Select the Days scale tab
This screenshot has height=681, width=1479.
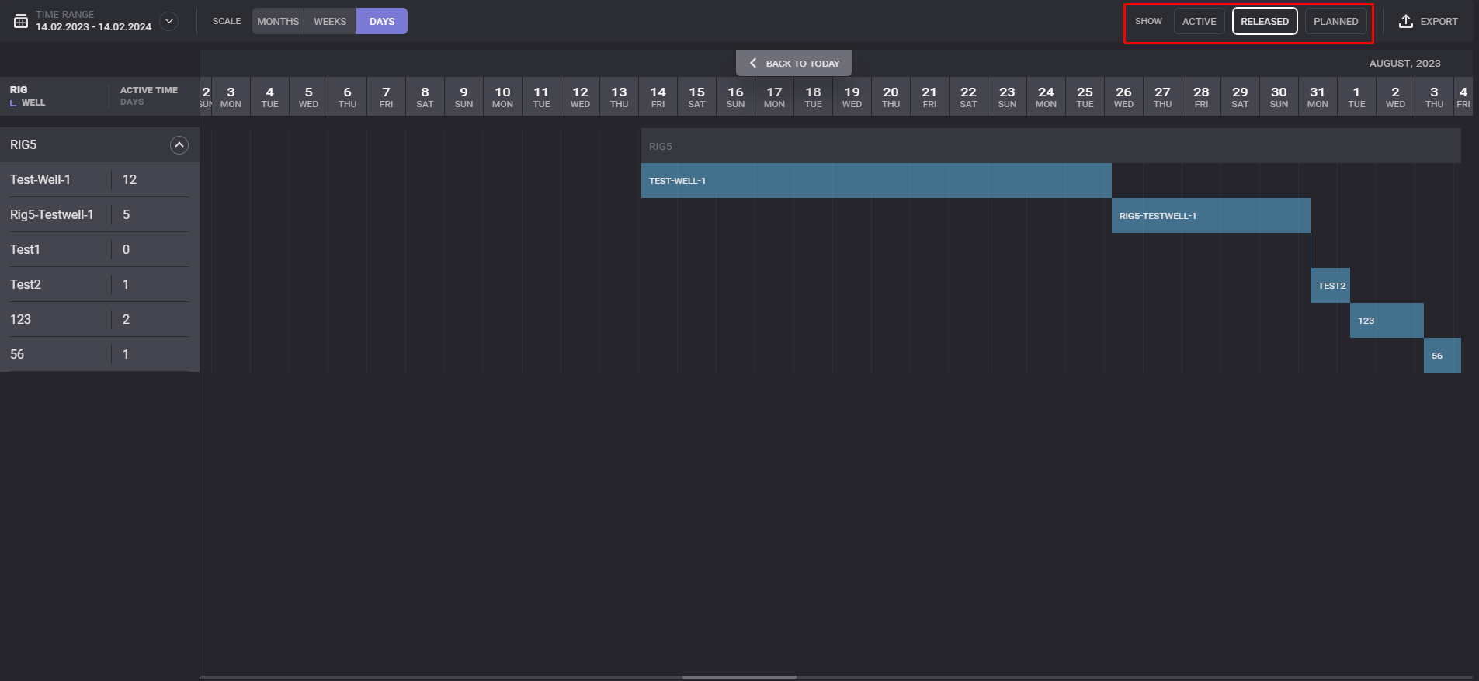pyautogui.click(x=382, y=21)
